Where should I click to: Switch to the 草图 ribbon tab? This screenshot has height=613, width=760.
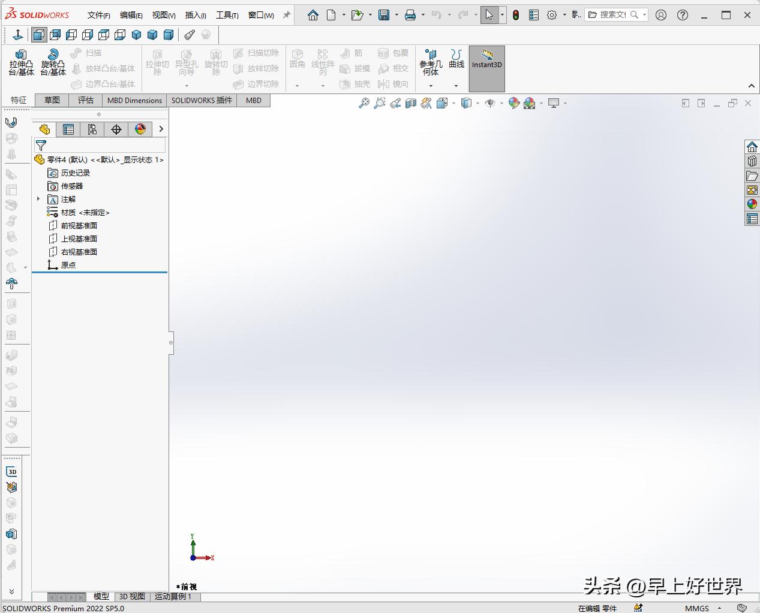point(52,100)
